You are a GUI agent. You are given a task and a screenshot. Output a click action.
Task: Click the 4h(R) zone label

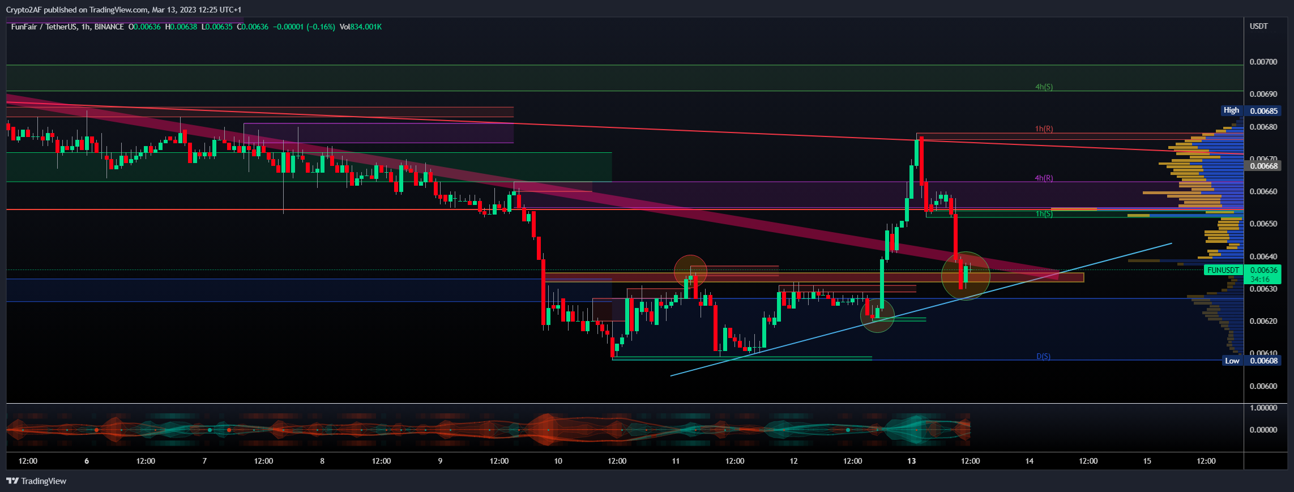point(1044,178)
